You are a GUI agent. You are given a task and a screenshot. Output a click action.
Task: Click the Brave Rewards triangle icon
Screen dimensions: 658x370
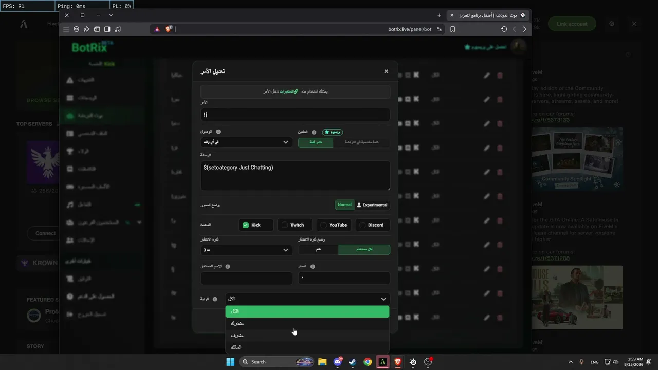pos(157,29)
